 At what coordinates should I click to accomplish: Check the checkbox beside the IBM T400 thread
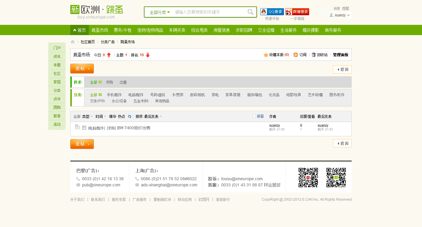click(x=84, y=128)
